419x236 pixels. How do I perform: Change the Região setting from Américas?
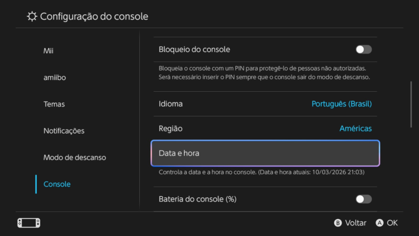tap(265, 128)
